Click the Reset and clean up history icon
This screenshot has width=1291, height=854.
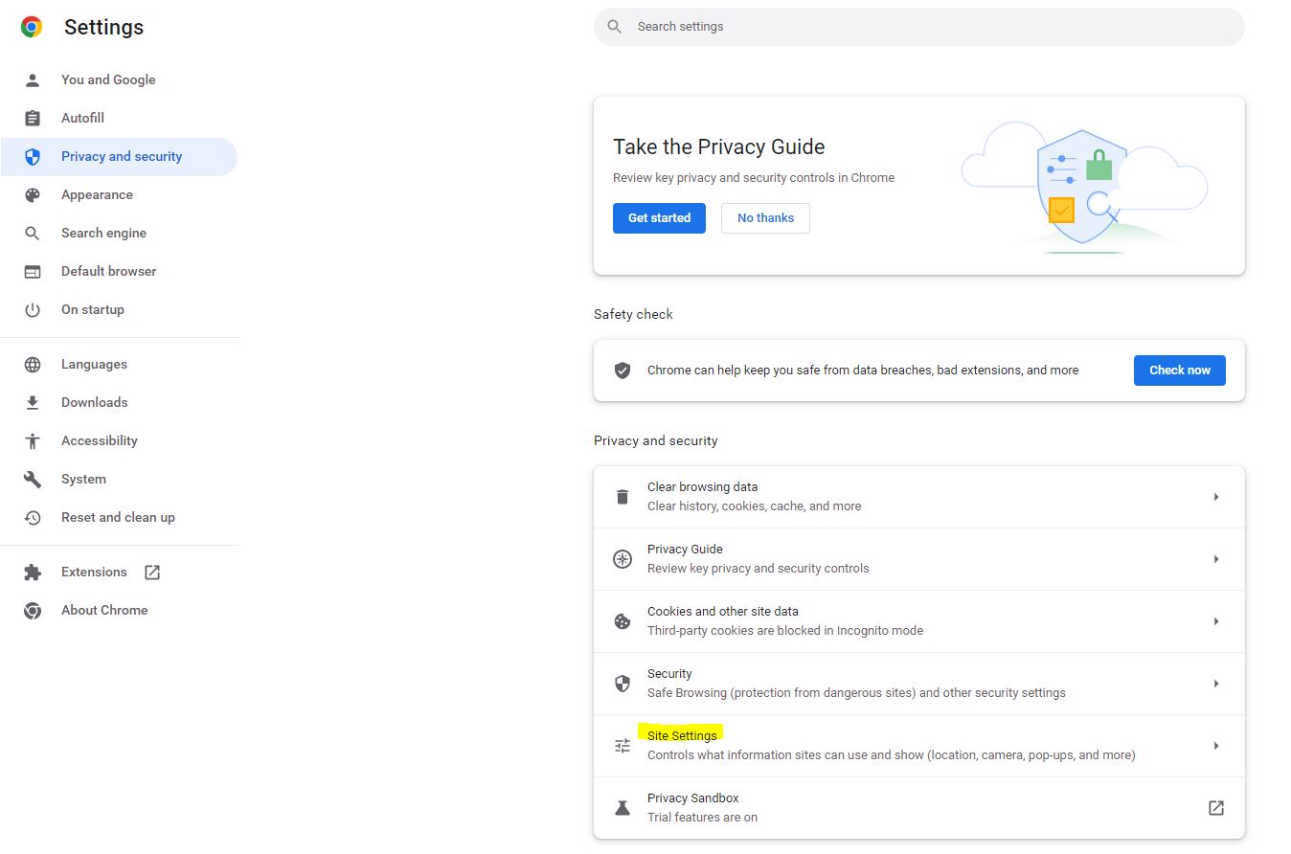tap(33, 517)
